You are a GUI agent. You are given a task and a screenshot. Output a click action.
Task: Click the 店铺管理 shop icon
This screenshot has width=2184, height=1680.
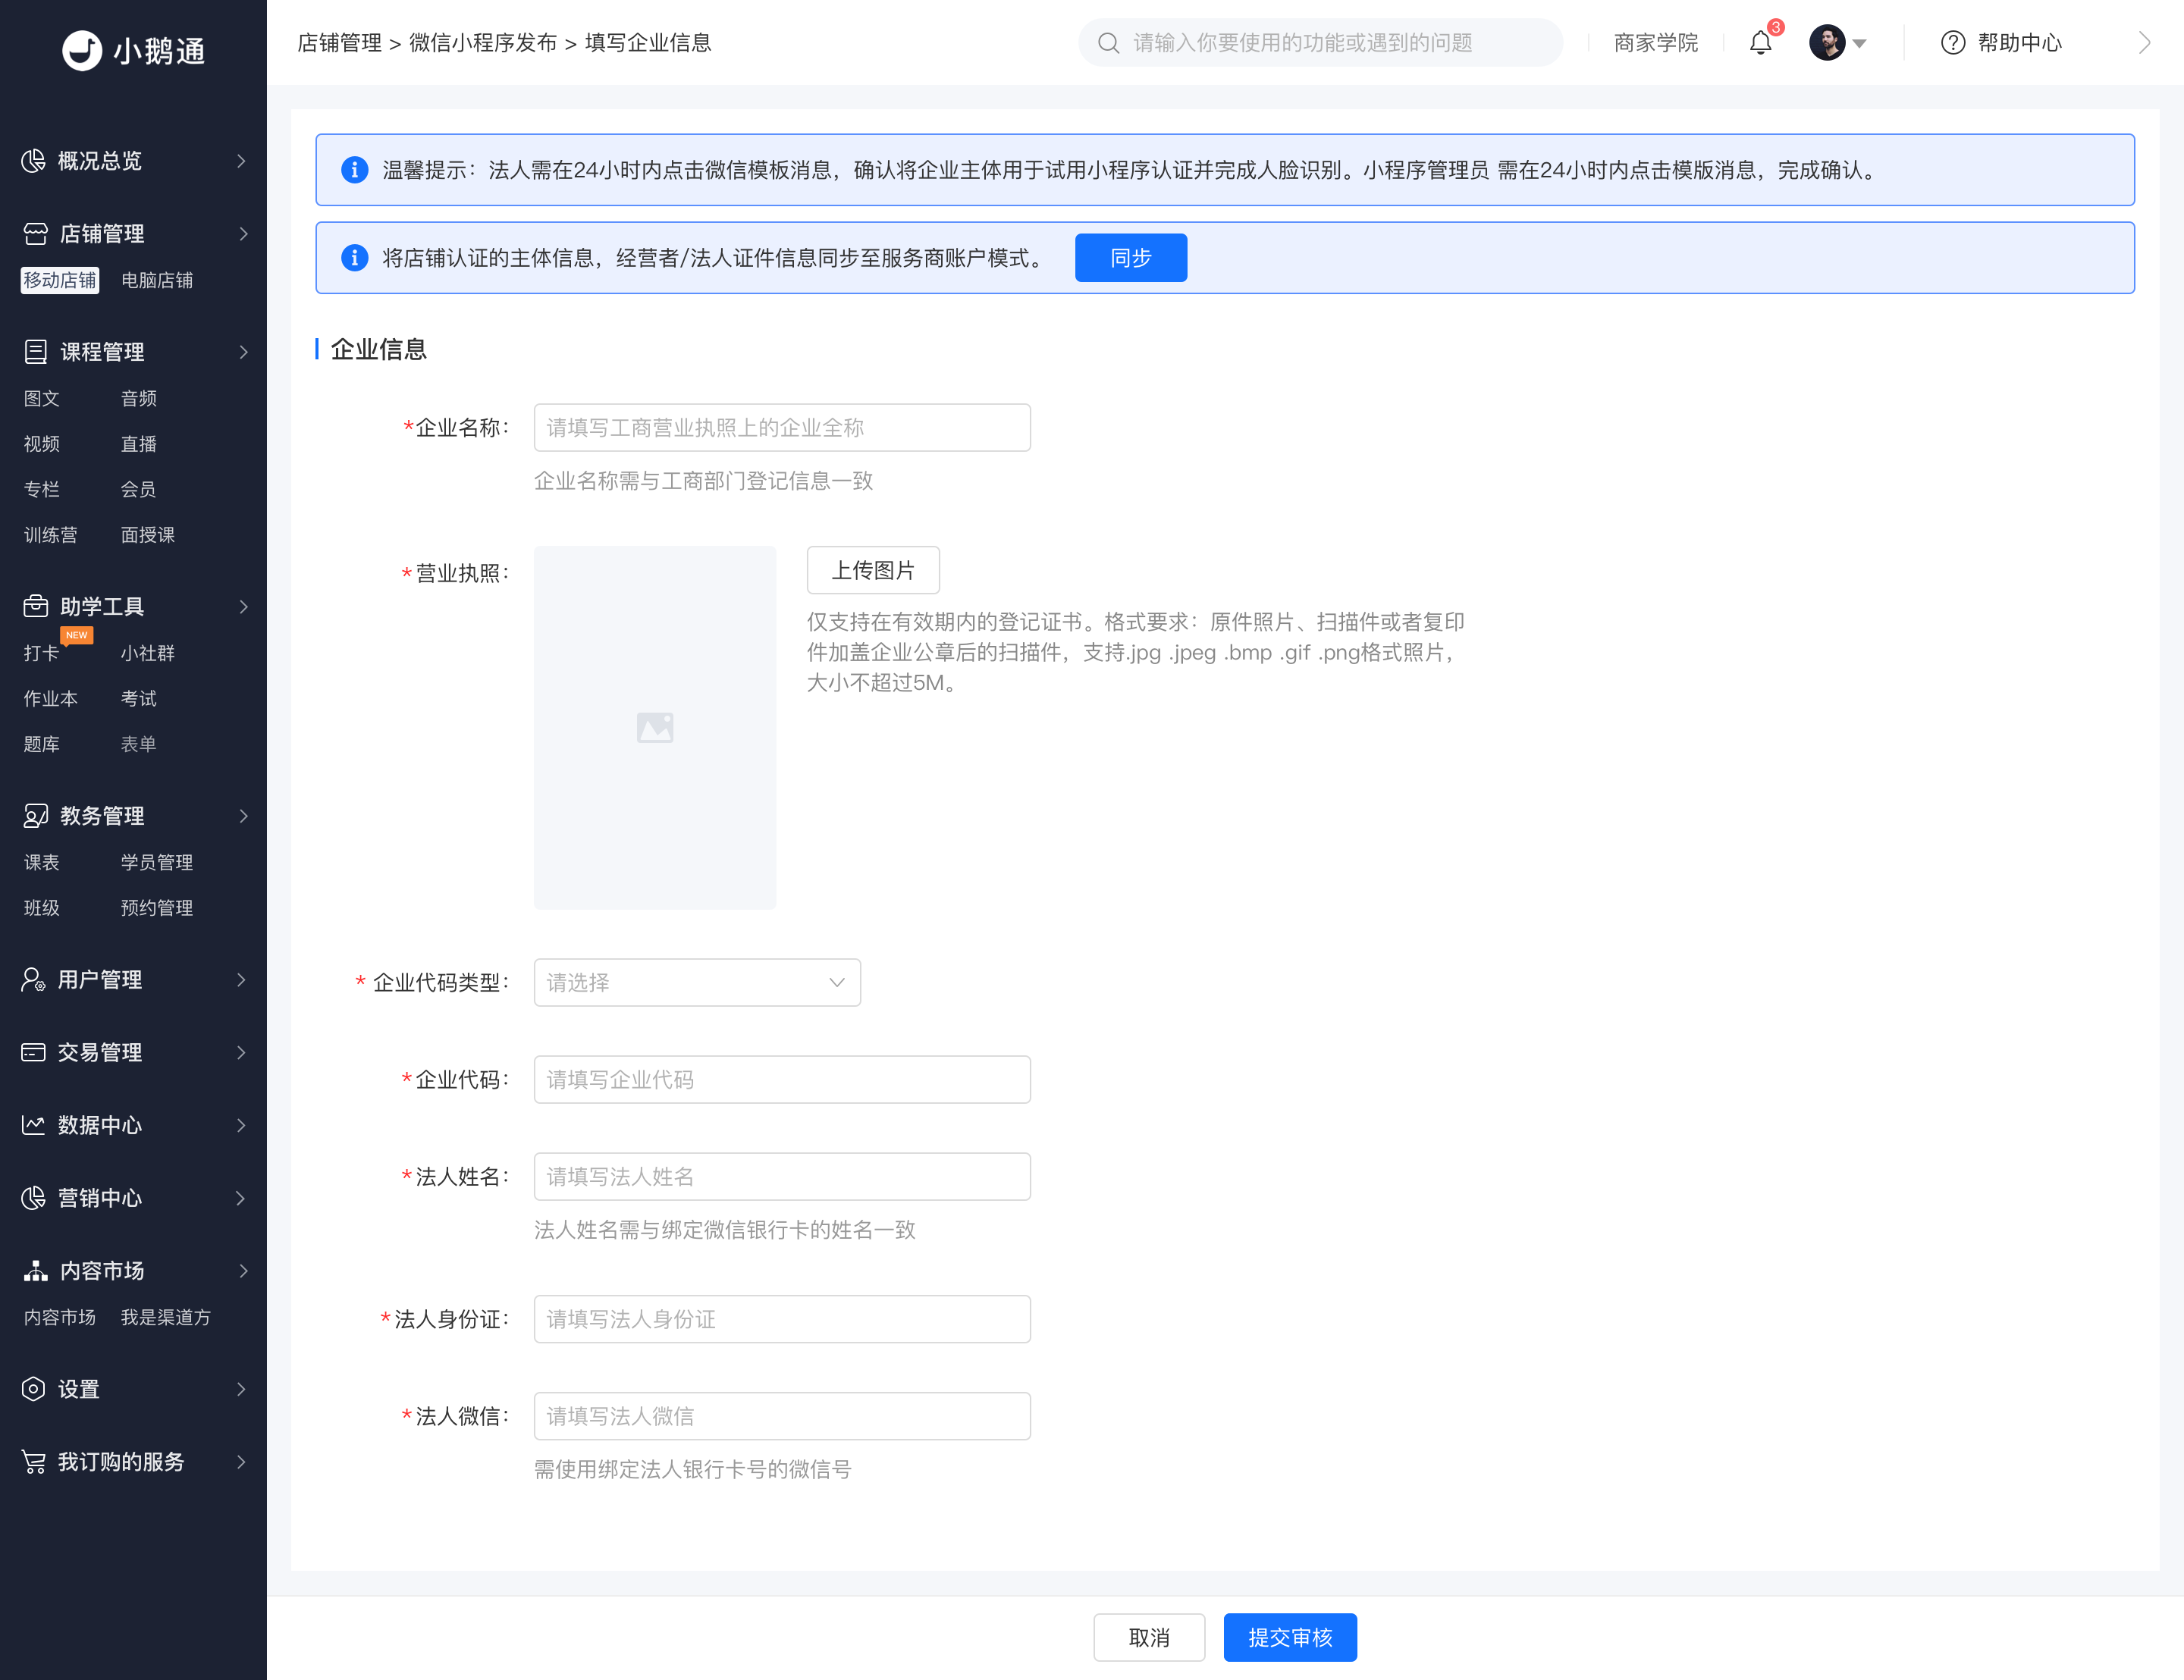point(35,234)
